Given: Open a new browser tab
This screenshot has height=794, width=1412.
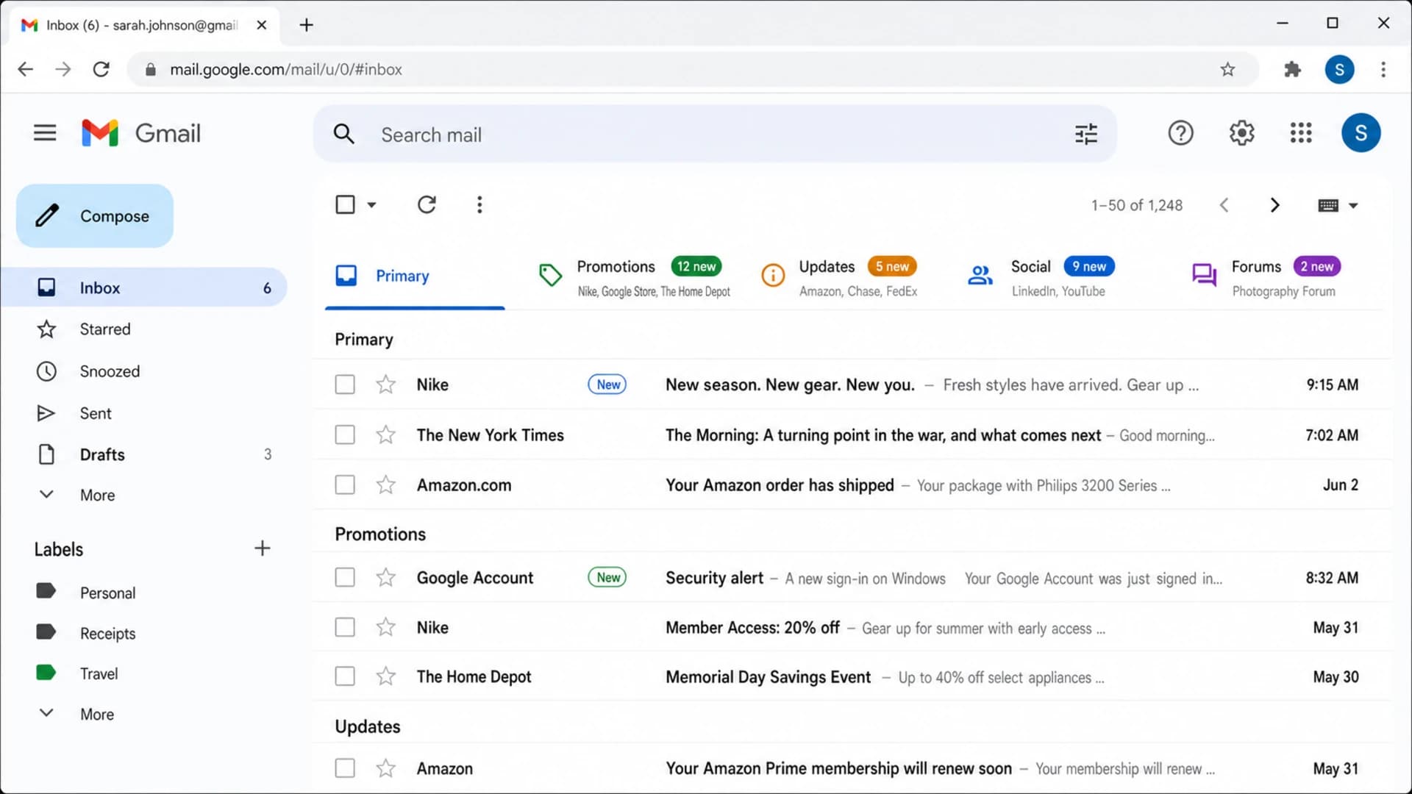Looking at the screenshot, I should (x=307, y=25).
